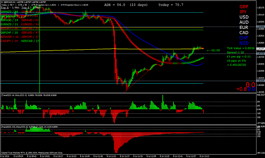Click the 1.82915 price axis label
Viewport: 265px width, 158px height.
[x=261, y=36]
